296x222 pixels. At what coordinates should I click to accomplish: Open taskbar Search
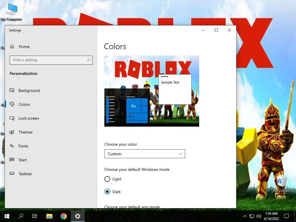pyautogui.click(x=21, y=216)
